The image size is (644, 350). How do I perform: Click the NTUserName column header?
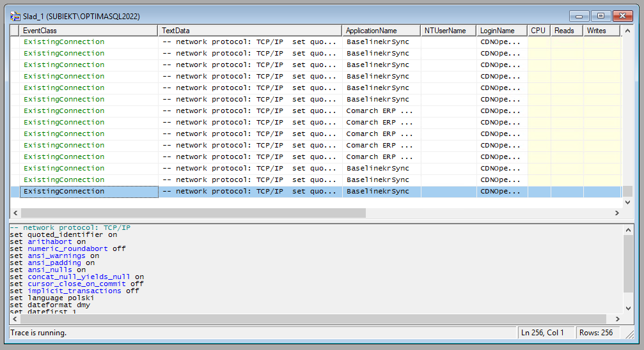point(448,31)
